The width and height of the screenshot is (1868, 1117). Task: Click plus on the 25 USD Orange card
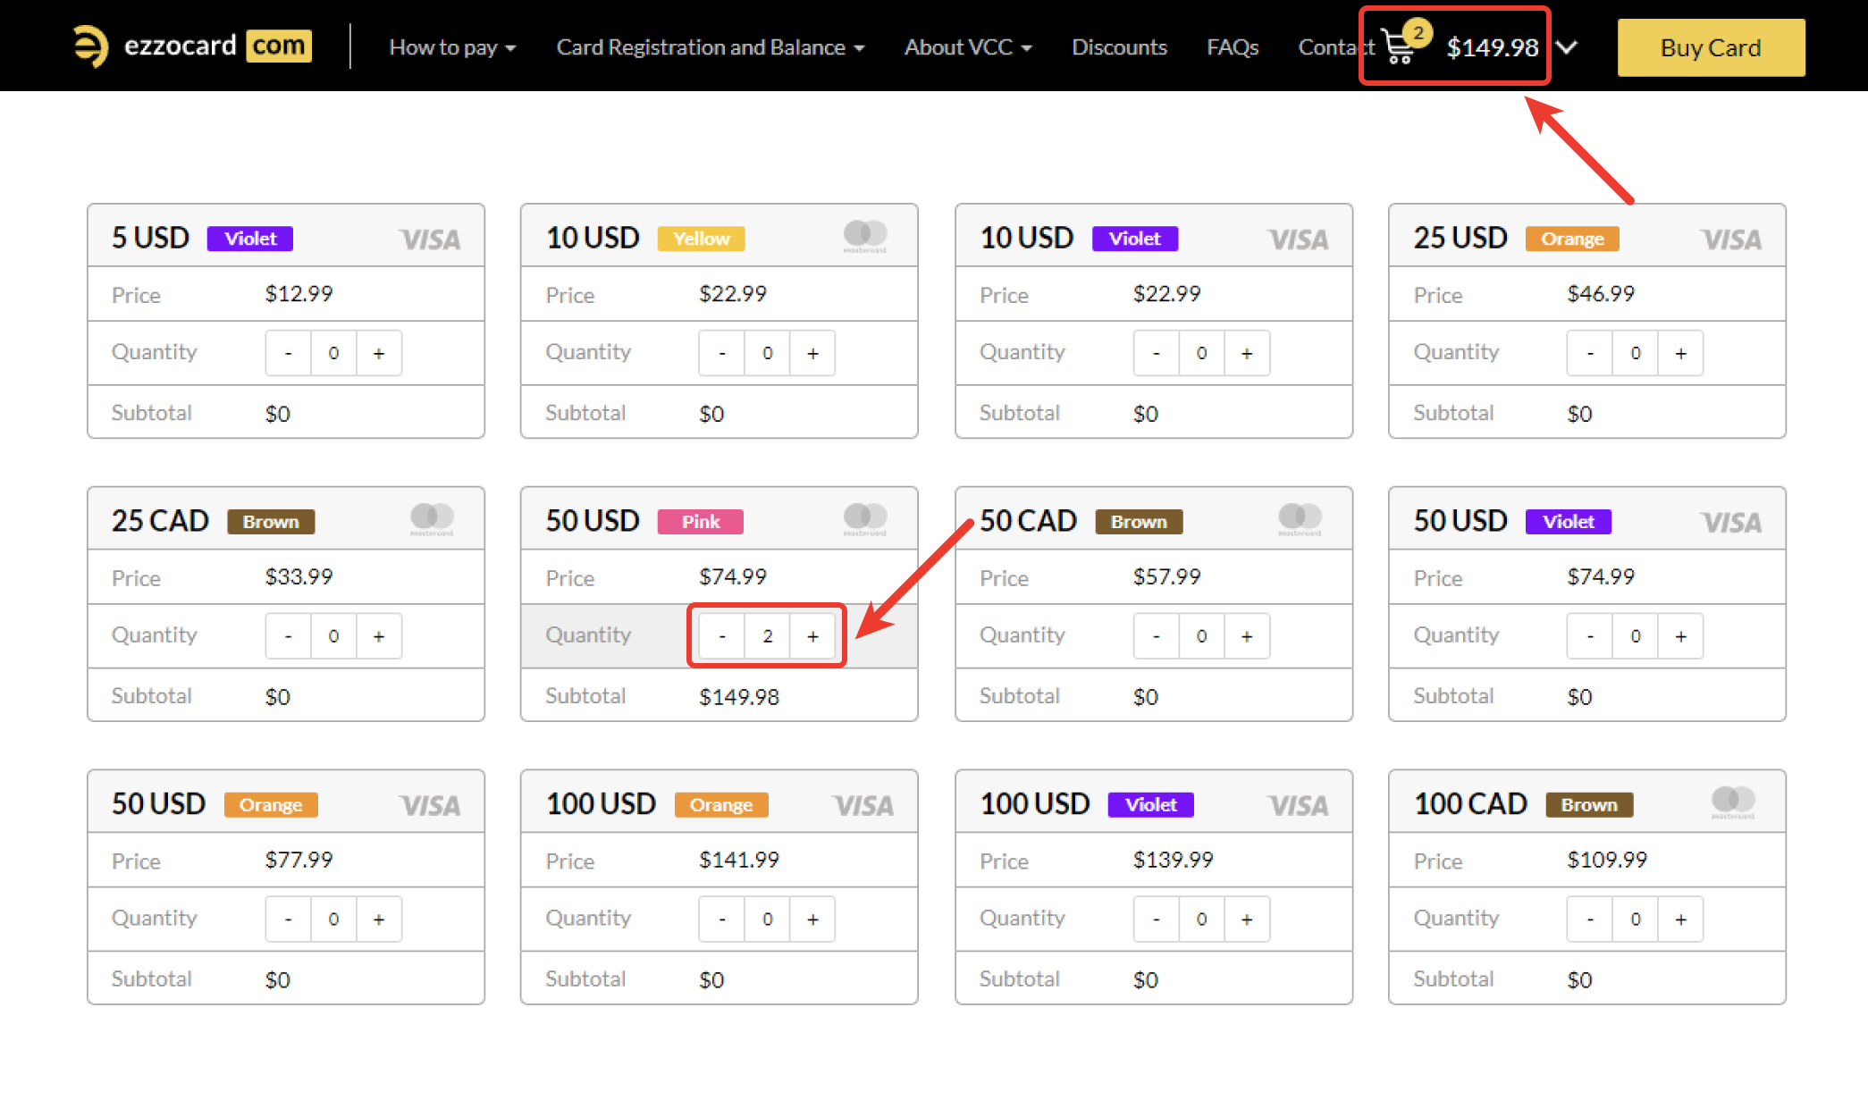(1680, 353)
